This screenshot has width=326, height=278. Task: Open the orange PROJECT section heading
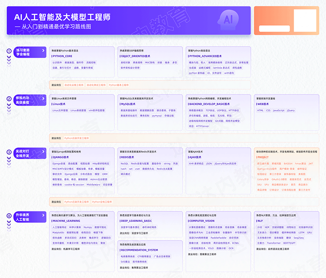pos(263,157)
